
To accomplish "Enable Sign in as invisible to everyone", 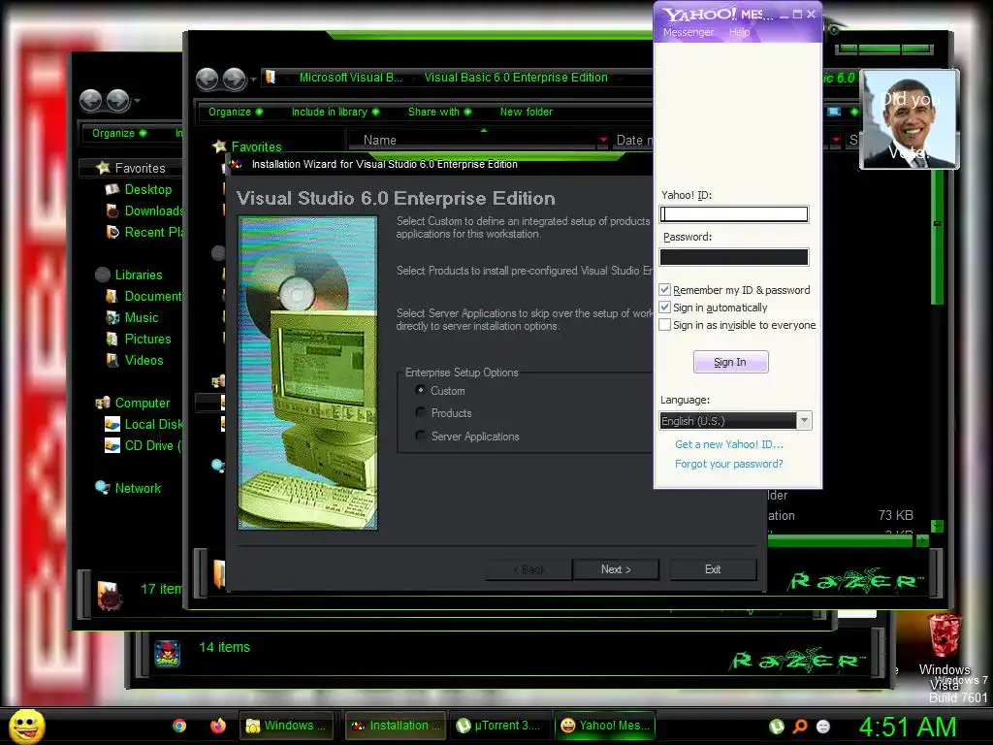I will [664, 325].
